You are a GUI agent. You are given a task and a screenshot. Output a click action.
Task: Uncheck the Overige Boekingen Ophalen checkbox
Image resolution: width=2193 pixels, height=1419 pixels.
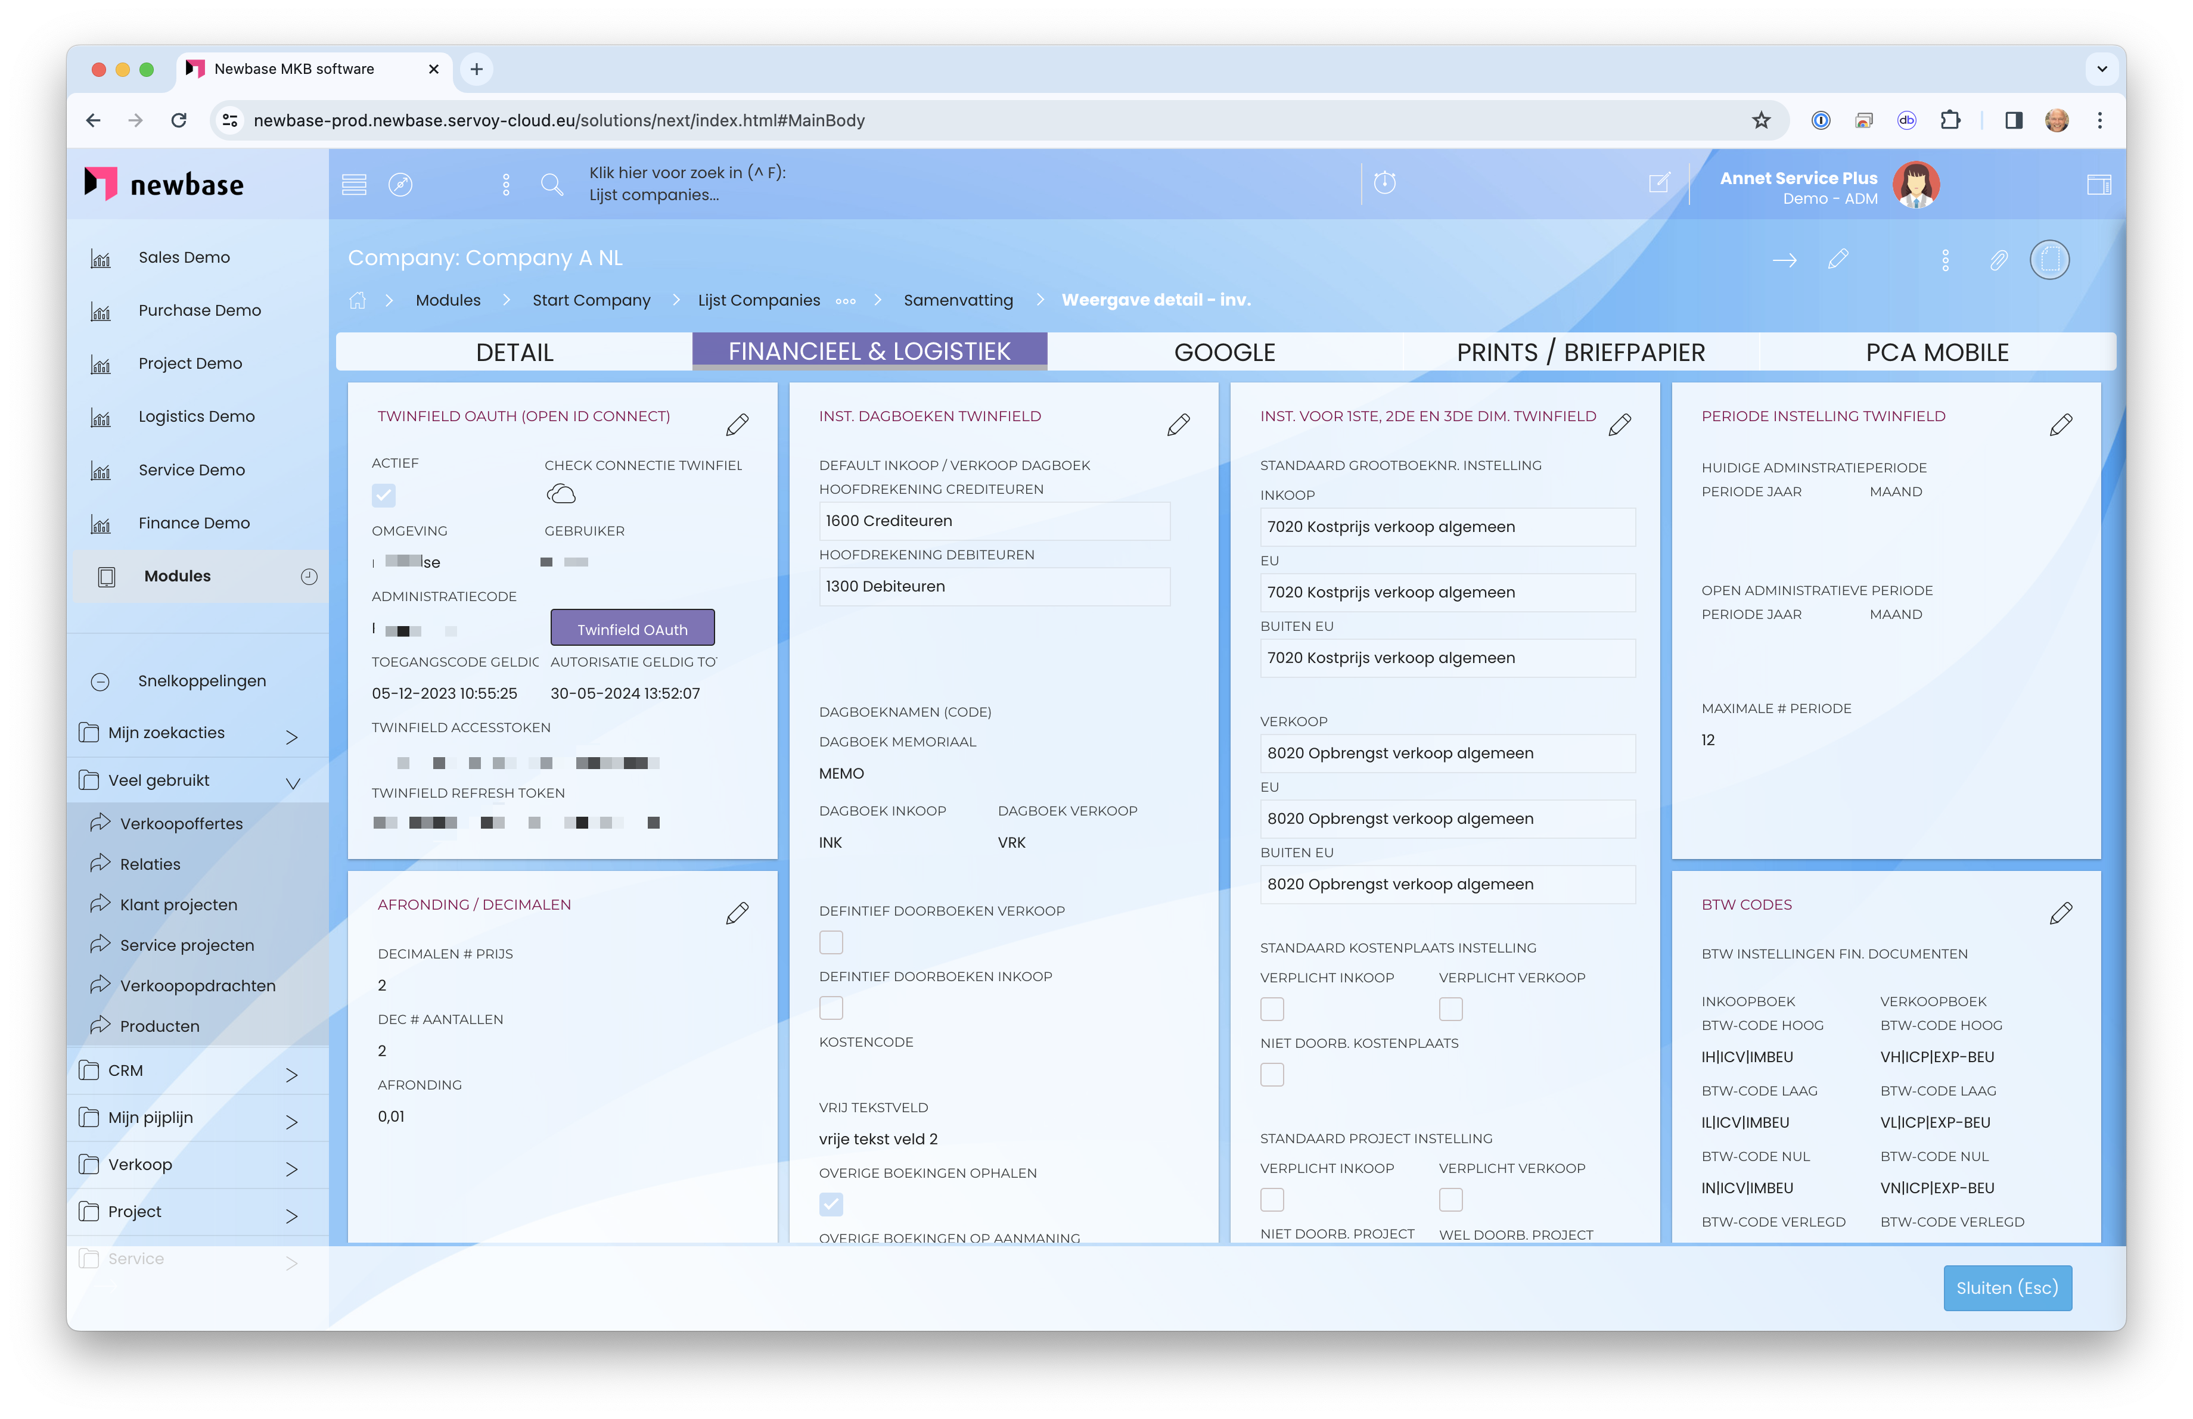831,1203
